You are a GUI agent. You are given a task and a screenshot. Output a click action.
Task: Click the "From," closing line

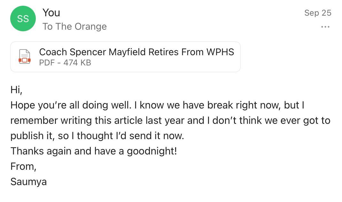23,166
